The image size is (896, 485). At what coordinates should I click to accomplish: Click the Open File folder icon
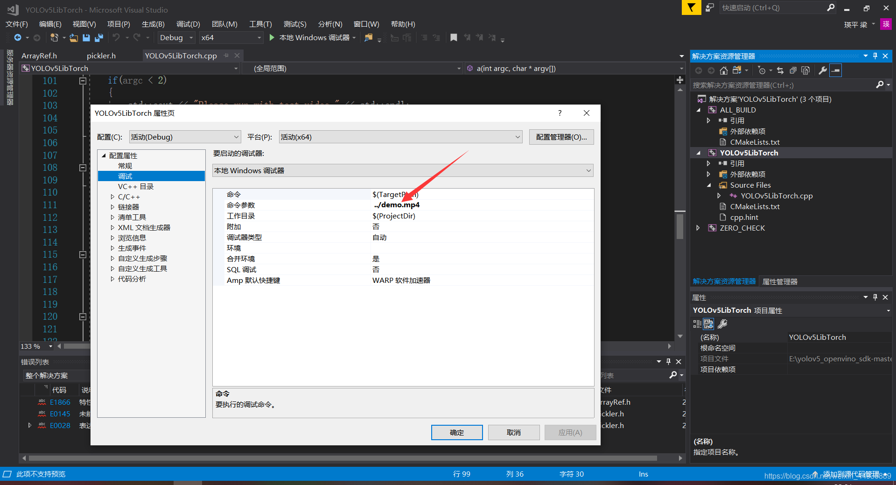pyautogui.click(x=74, y=37)
